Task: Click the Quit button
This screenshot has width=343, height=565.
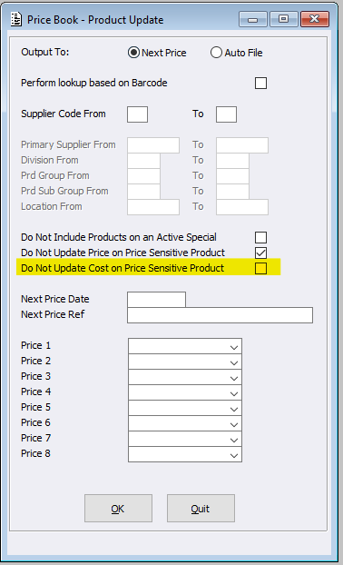Action: (x=201, y=508)
